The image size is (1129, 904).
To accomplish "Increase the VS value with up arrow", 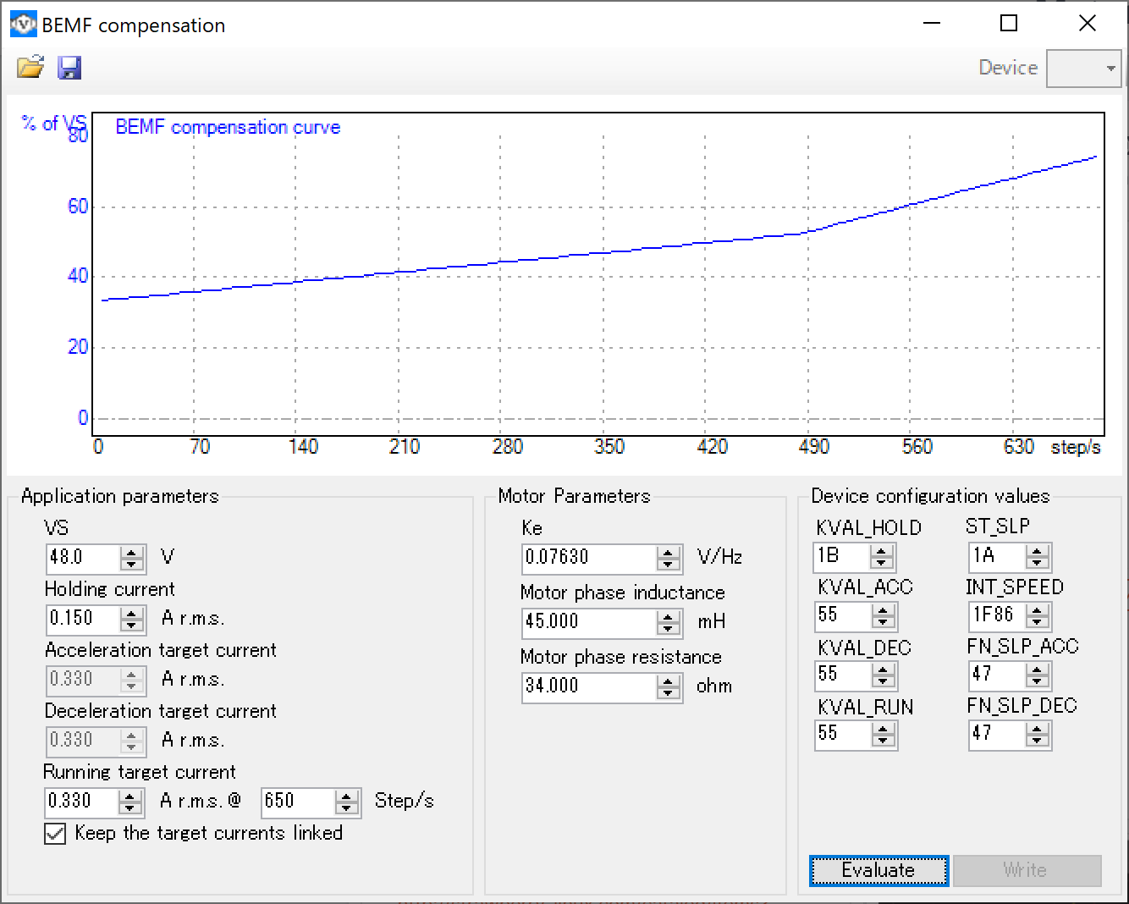I will point(132,552).
